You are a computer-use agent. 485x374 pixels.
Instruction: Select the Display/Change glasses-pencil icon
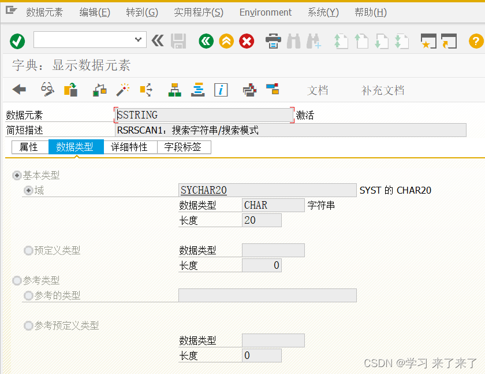click(47, 90)
